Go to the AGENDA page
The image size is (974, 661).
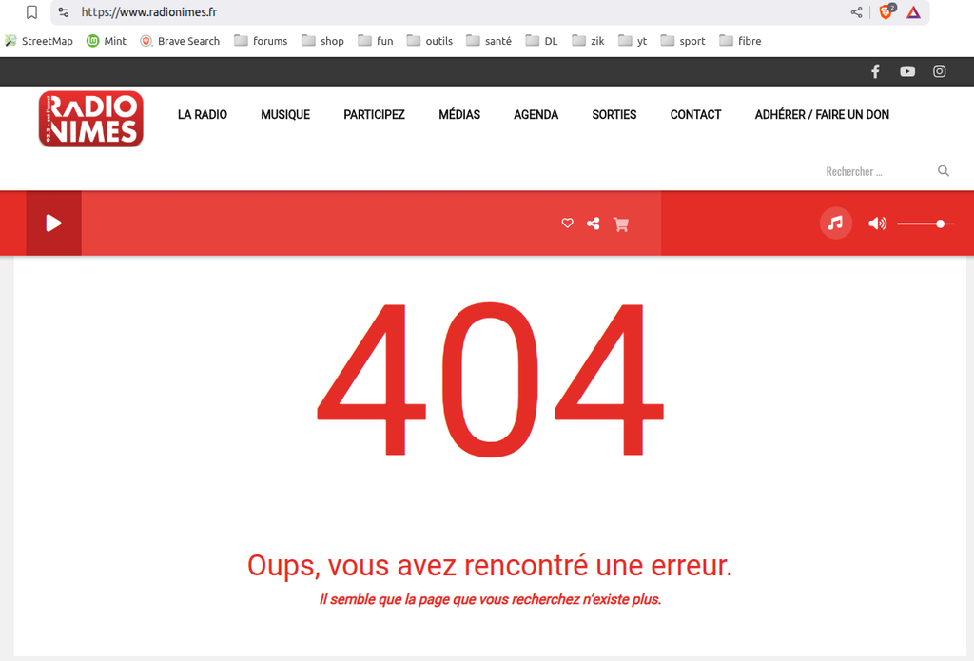pos(536,114)
